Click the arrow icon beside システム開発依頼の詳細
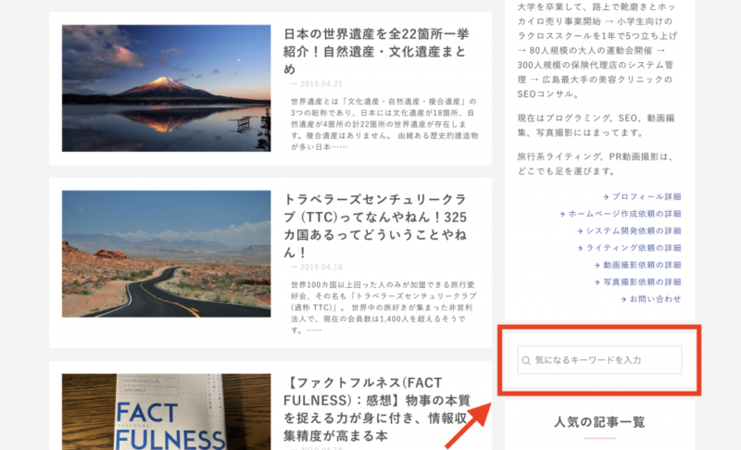The image size is (741, 450). click(580, 231)
